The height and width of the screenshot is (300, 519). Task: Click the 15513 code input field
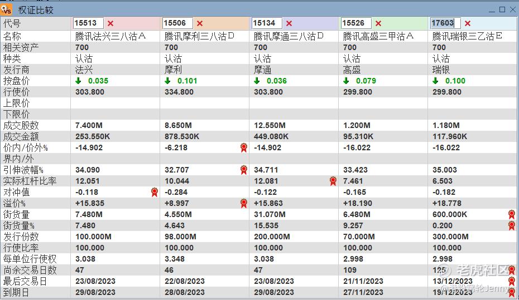(88, 23)
